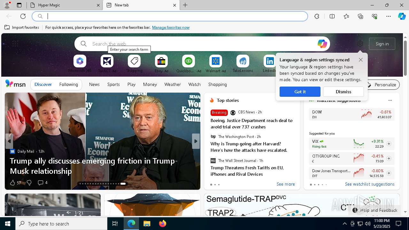
Task: Open Trump Threatens Fresh Tariffs headline
Action: pos(247,171)
